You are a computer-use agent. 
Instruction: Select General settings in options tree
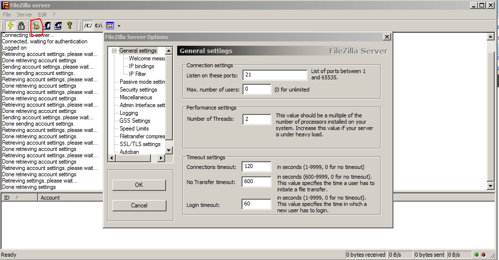pyautogui.click(x=138, y=51)
